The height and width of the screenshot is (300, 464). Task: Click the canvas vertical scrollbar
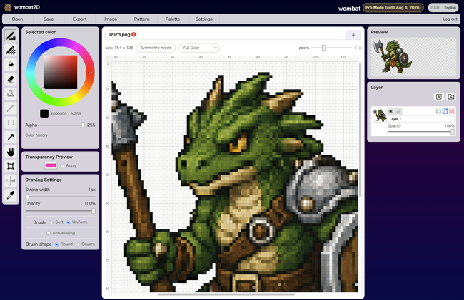tap(360, 129)
